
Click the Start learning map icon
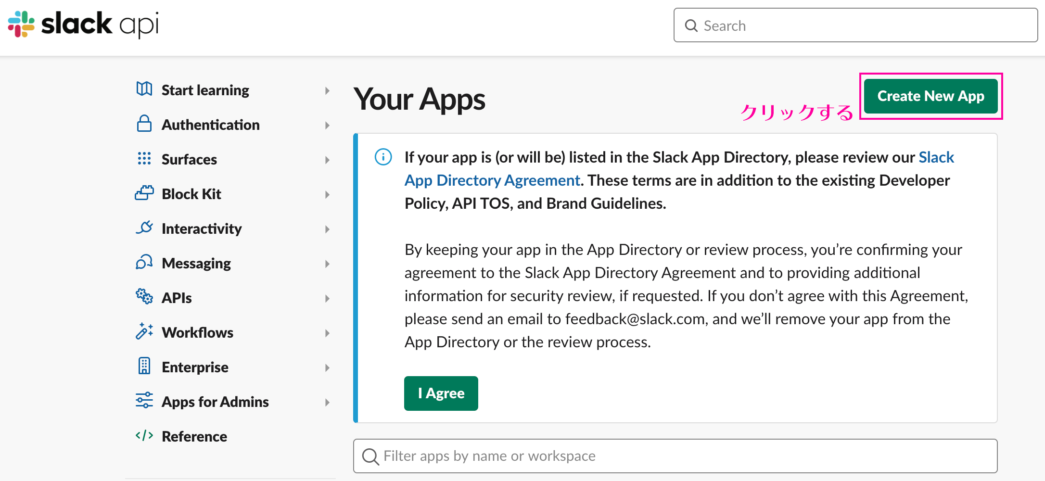point(144,89)
